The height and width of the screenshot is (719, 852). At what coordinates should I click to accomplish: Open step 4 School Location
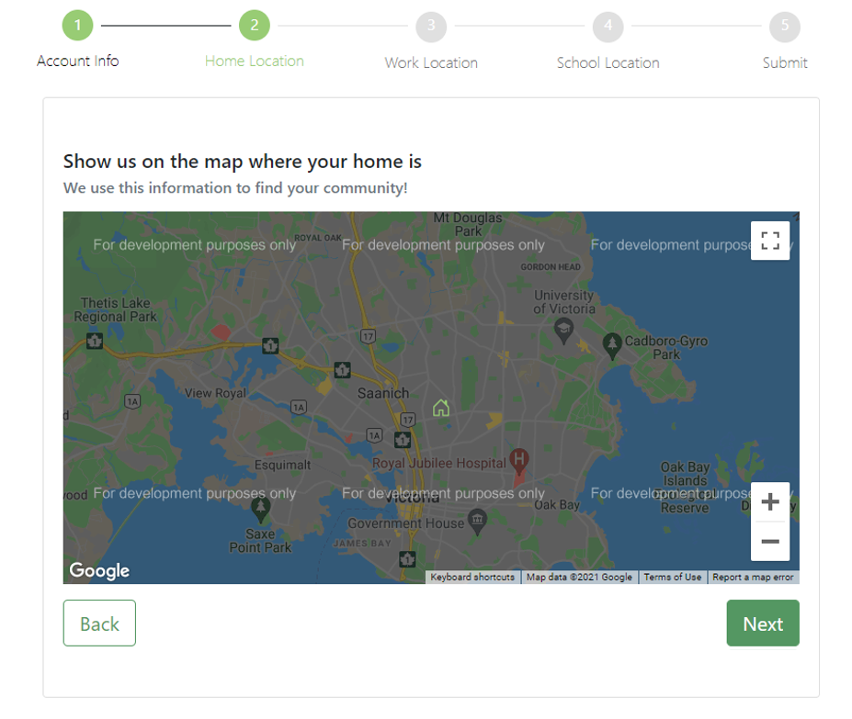click(x=608, y=26)
